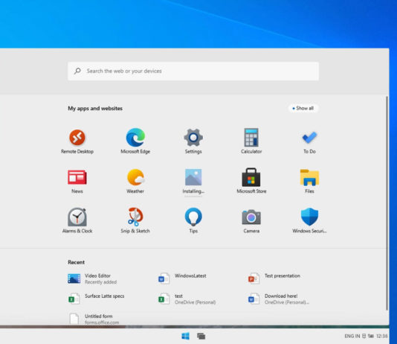Image resolution: width=397 pixels, height=344 pixels.
Task: Click the ENG IN language indicator
Action: (352, 336)
